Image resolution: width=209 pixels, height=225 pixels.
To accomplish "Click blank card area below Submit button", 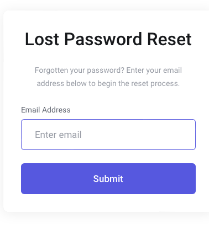I will [108, 203].
